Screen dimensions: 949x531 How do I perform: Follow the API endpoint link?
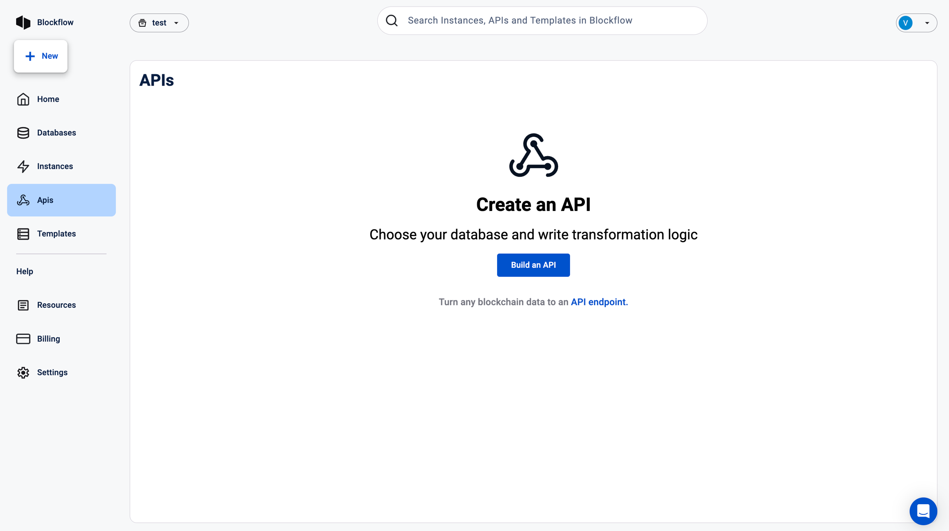pyautogui.click(x=599, y=302)
